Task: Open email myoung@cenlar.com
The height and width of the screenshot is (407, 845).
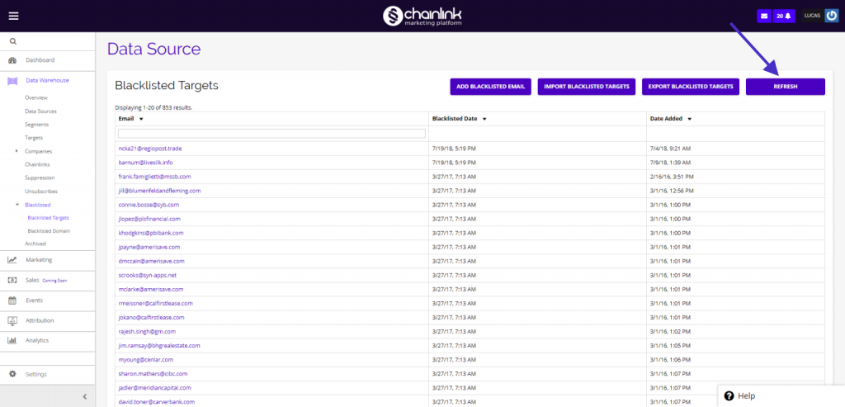Action: click(144, 360)
